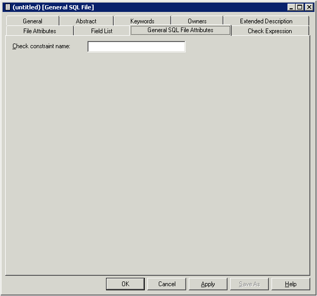Open the Keywords tab
Viewport: 317px width, 296px height.
(142, 21)
